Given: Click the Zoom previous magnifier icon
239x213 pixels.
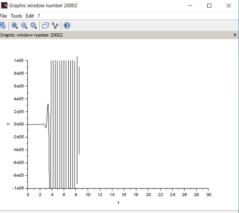Looking at the screenshot, I should pyautogui.click(x=34, y=25).
